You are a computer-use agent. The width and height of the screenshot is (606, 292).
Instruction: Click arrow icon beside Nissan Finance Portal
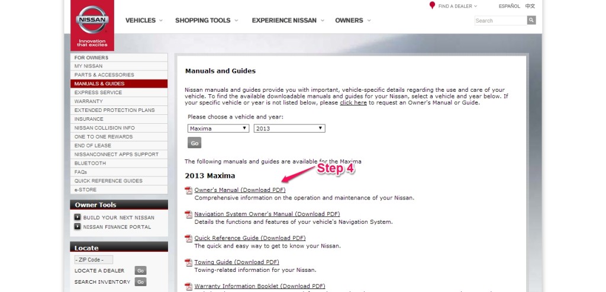click(x=78, y=226)
